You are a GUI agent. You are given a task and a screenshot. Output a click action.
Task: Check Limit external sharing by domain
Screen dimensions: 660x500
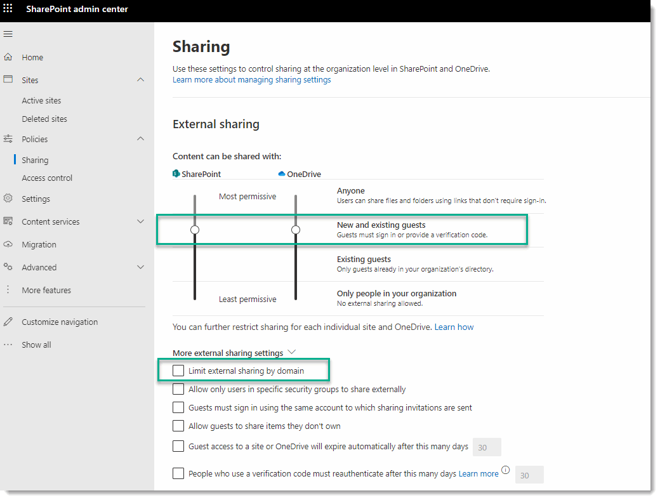[x=178, y=371]
